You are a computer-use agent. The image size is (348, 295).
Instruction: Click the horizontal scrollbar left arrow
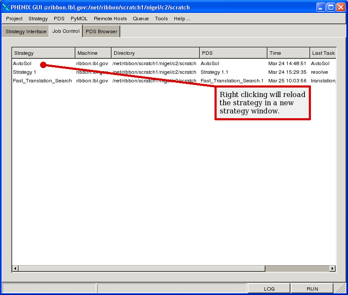click(x=15, y=268)
